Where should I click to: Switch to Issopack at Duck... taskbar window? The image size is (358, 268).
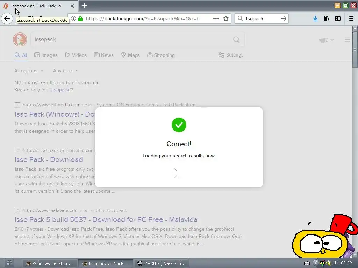pyautogui.click(x=105, y=263)
